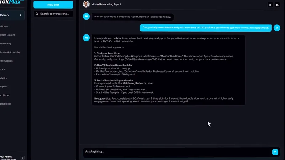Start a New chat
The width and height of the screenshot is (285, 160).
click(53, 5)
